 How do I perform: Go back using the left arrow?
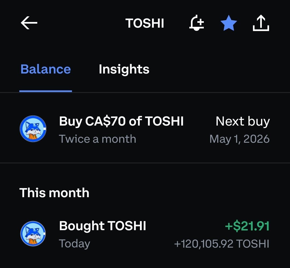pos(29,23)
